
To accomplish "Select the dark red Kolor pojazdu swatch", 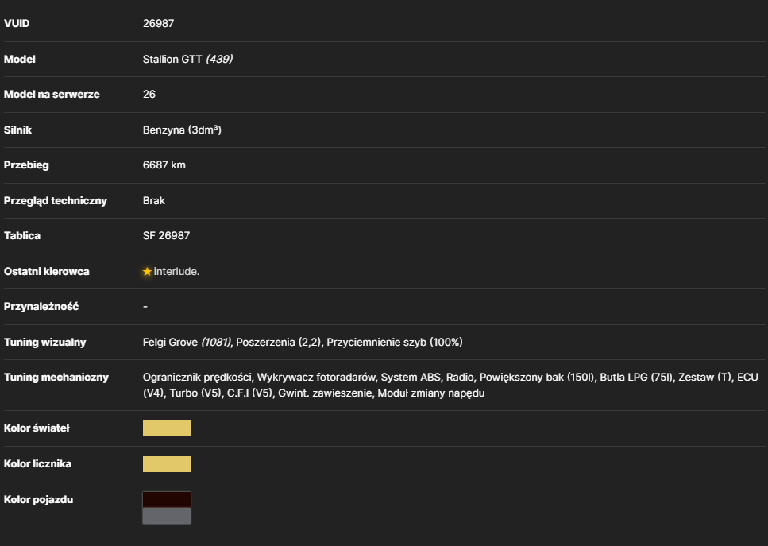I will point(167,499).
